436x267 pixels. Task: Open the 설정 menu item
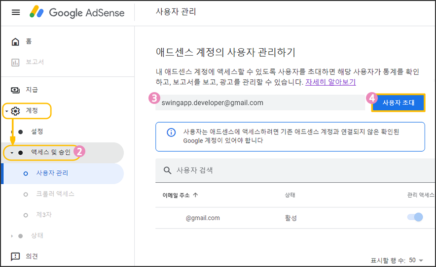click(37, 132)
